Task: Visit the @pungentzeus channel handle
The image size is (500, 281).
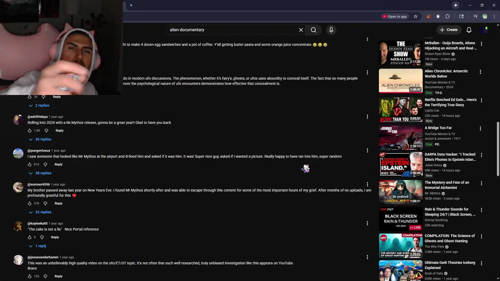Action: click(39, 151)
